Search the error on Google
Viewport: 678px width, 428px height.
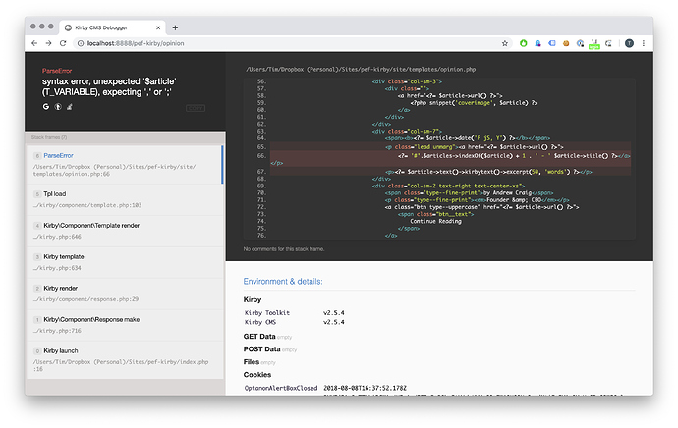[x=46, y=106]
